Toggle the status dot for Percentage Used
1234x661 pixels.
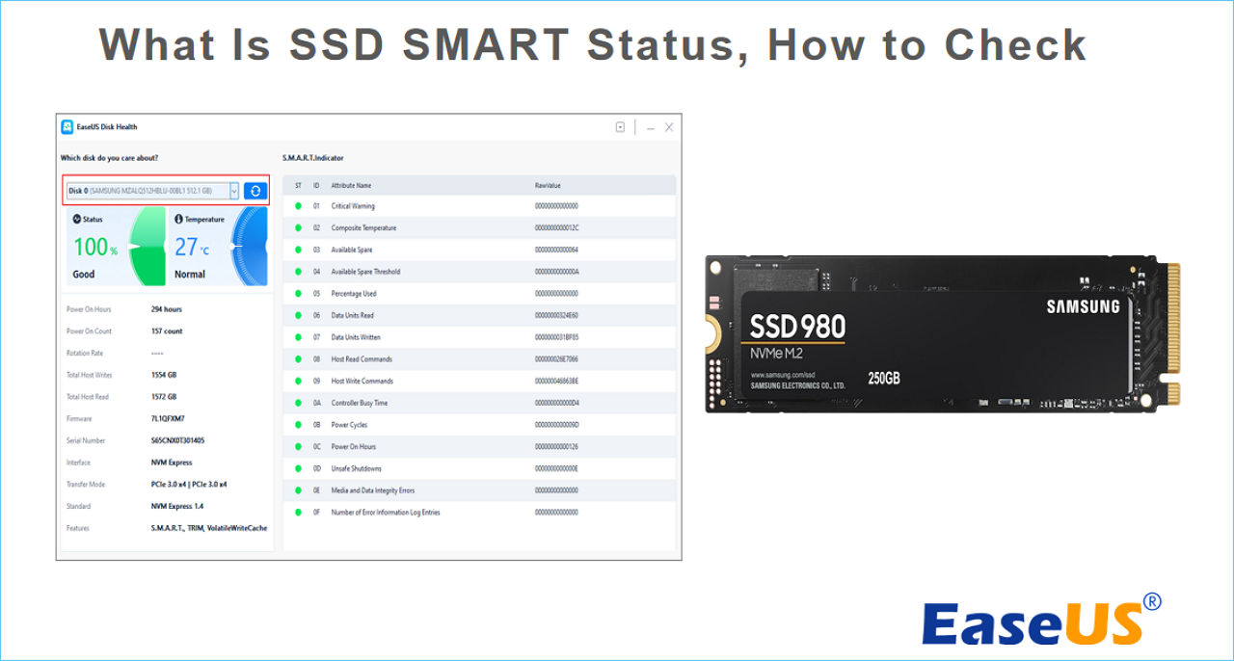pos(297,293)
